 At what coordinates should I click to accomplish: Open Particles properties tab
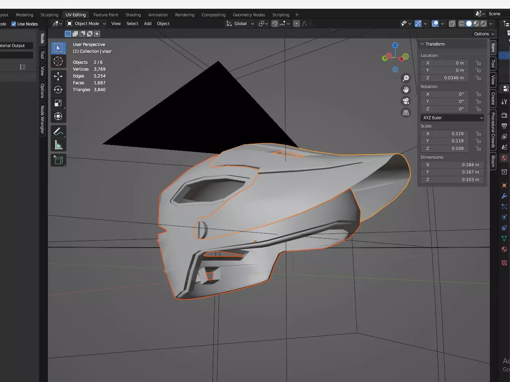click(504, 207)
